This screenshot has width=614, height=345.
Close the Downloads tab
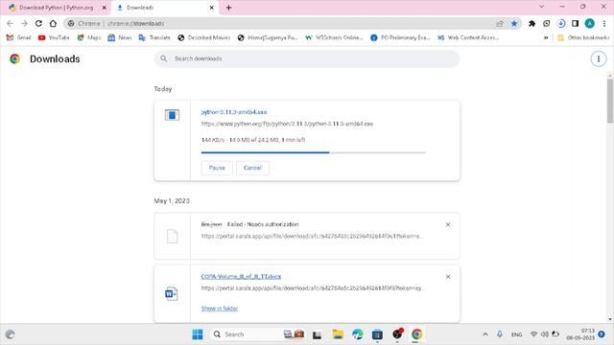[x=211, y=8]
